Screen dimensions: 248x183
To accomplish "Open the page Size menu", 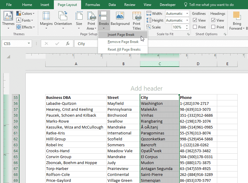I will tap(79, 20).
